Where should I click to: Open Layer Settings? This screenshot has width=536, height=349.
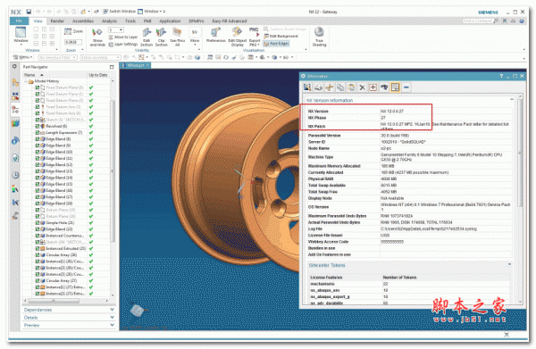pyautogui.click(x=123, y=45)
